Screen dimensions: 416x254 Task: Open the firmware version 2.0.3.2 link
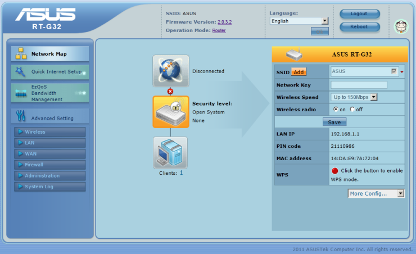tap(225, 22)
